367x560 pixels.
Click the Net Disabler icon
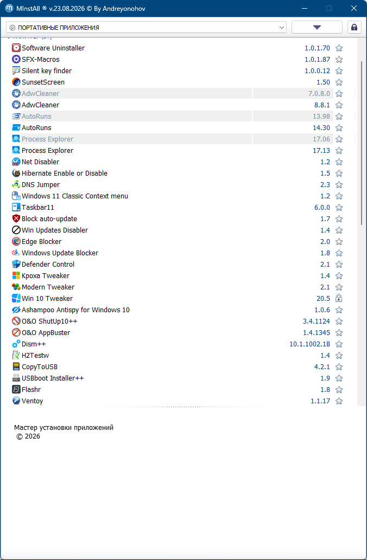16,162
